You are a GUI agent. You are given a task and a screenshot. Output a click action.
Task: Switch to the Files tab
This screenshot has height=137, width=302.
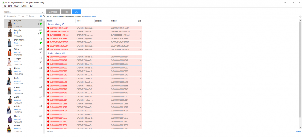pyautogui.click(x=66, y=12)
